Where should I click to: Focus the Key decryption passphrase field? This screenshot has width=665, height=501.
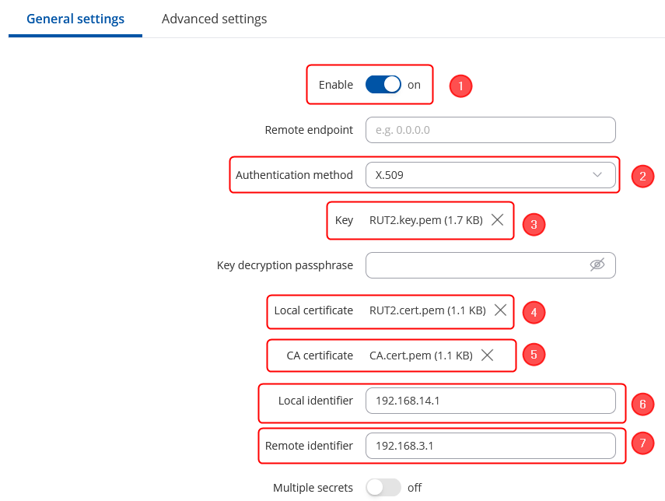tap(474, 265)
